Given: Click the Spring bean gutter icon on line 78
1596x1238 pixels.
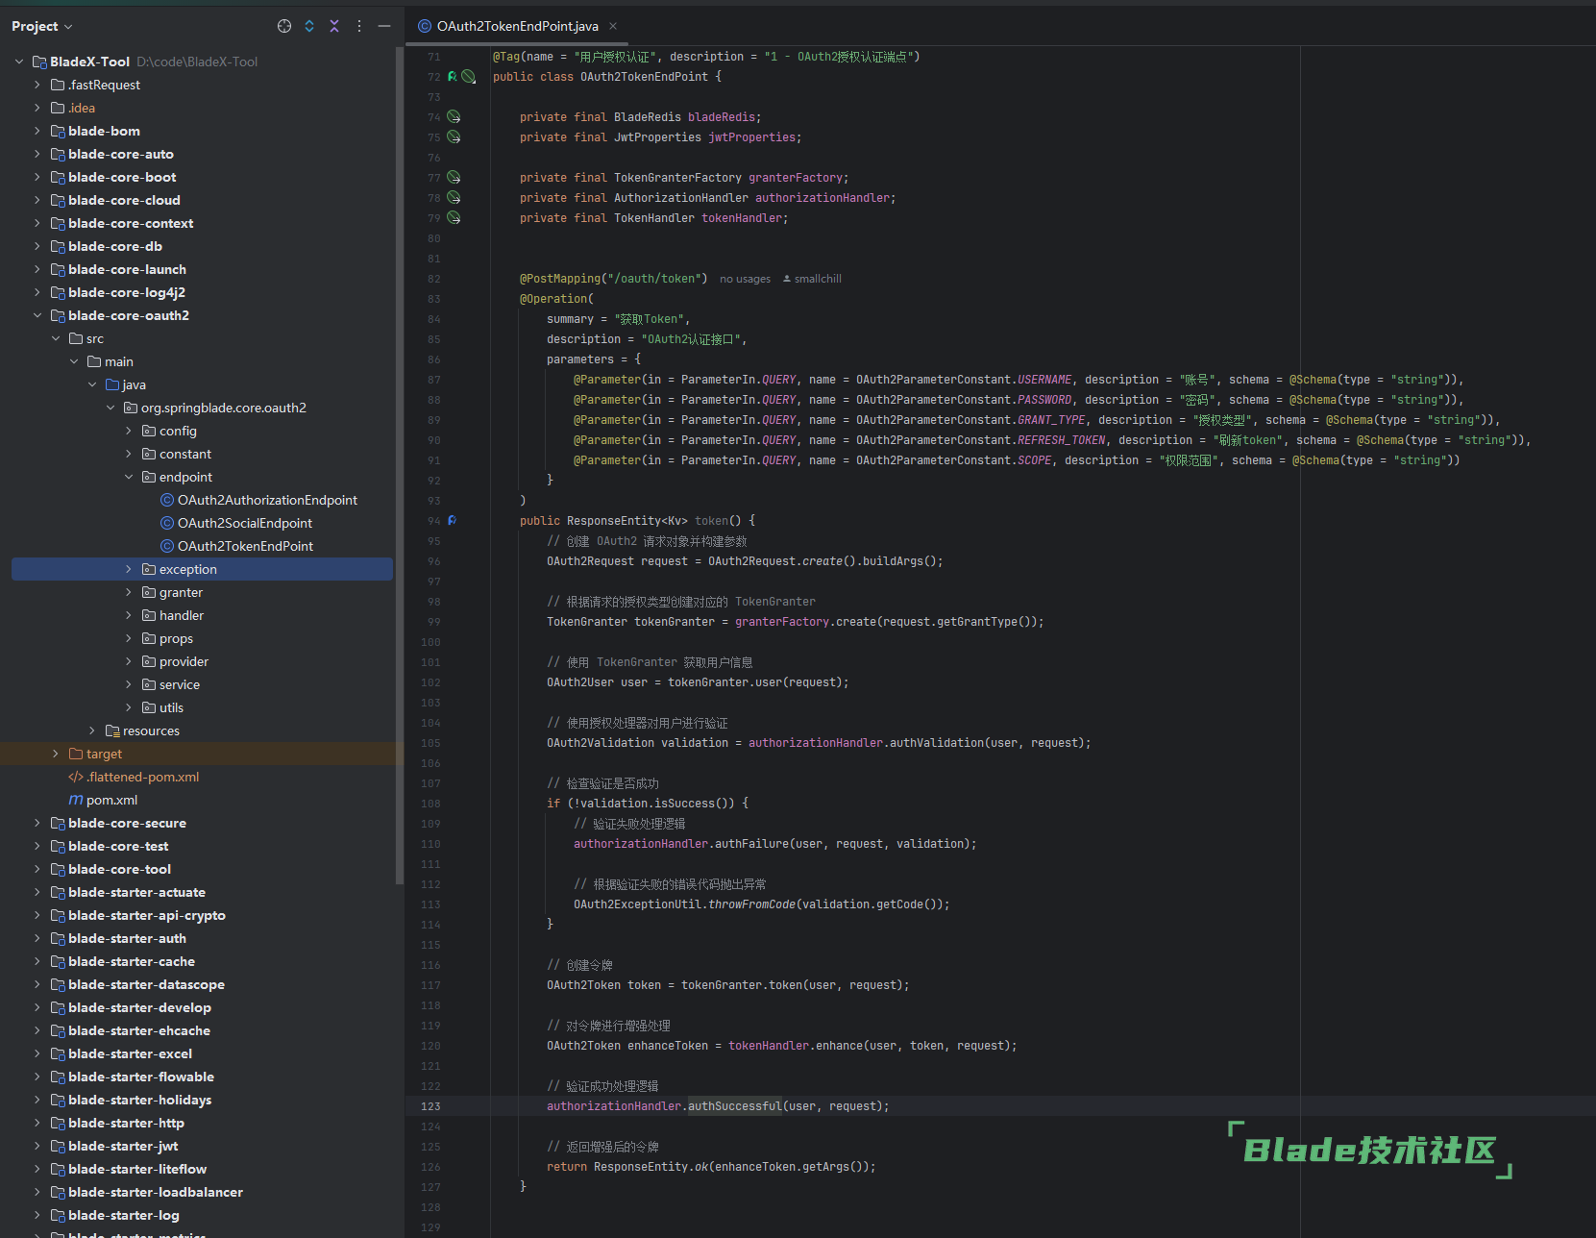Looking at the screenshot, I should point(454,197).
